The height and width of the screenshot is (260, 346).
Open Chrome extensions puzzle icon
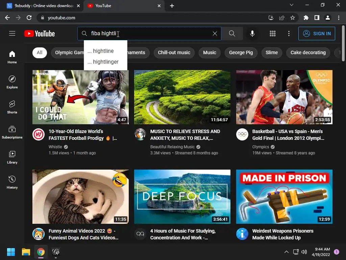306,18
